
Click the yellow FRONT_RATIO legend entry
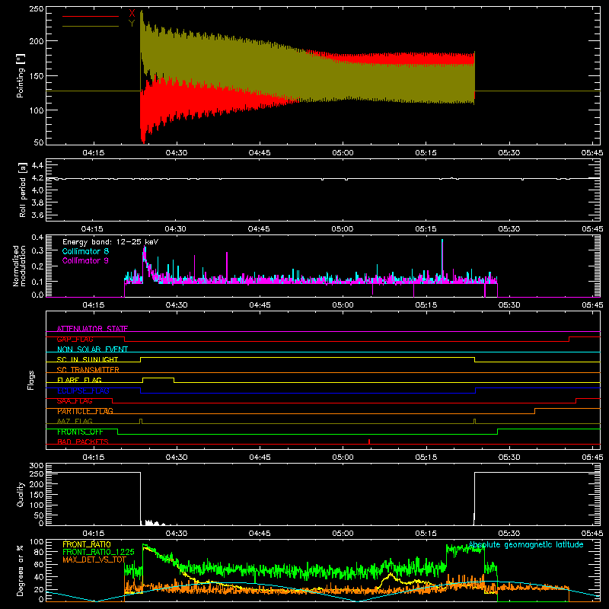point(87,544)
